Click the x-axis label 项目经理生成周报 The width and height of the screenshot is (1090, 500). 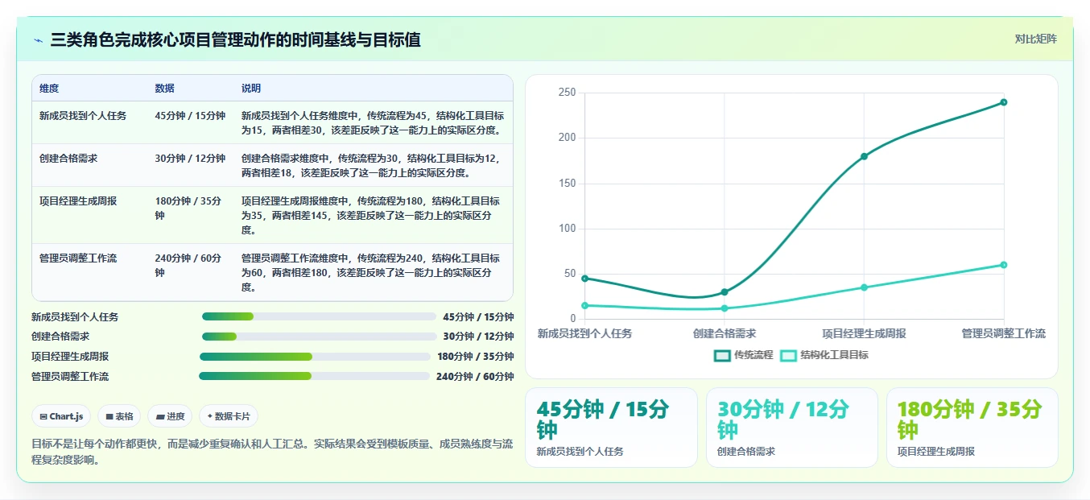(x=864, y=333)
